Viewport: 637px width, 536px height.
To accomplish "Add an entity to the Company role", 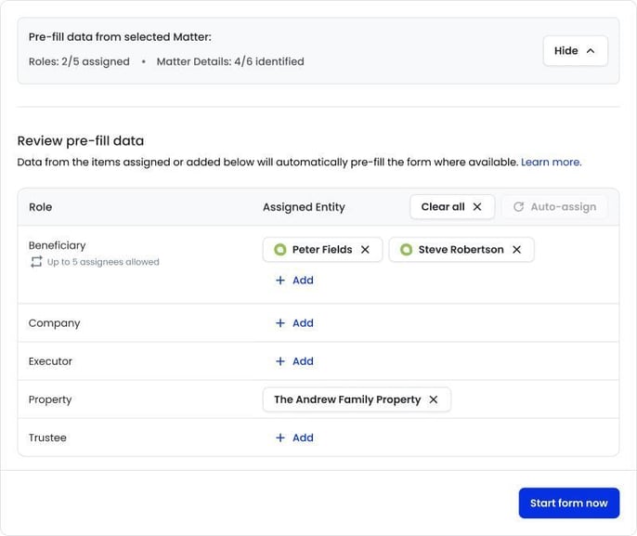I will [x=294, y=323].
